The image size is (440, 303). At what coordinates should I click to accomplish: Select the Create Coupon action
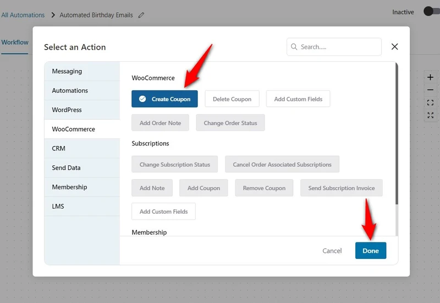164,99
